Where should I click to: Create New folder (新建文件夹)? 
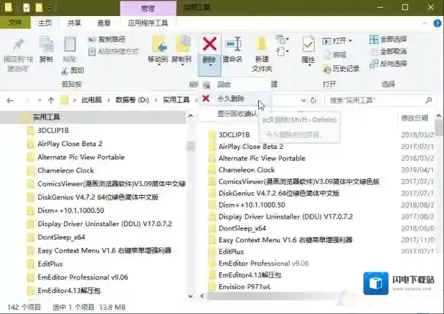pyautogui.click(x=262, y=54)
